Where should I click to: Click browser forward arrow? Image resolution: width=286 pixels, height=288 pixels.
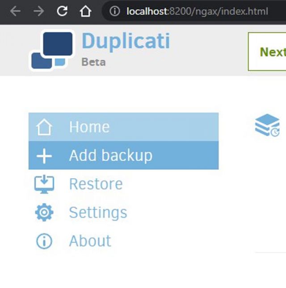[x=38, y=11]
